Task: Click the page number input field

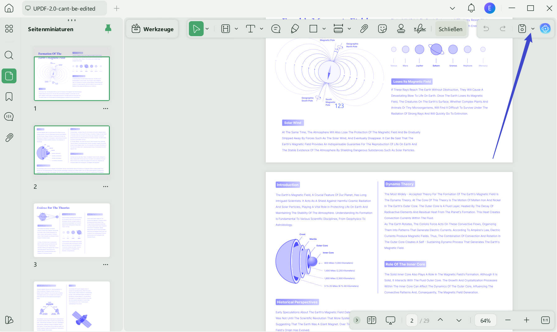Action: (412, 320)
